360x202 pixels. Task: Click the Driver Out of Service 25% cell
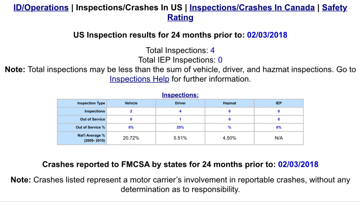(x=180, y=127)
